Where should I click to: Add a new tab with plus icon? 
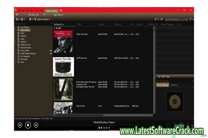pyautogui.click(x=61, y=10)
